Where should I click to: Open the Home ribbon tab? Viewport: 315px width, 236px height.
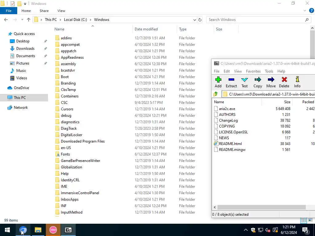coord(26,11)
